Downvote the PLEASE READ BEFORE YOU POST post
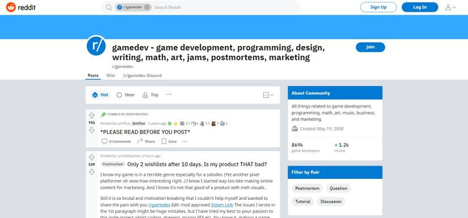Viewport: 468px width, 218px height. tap(92, 130)
